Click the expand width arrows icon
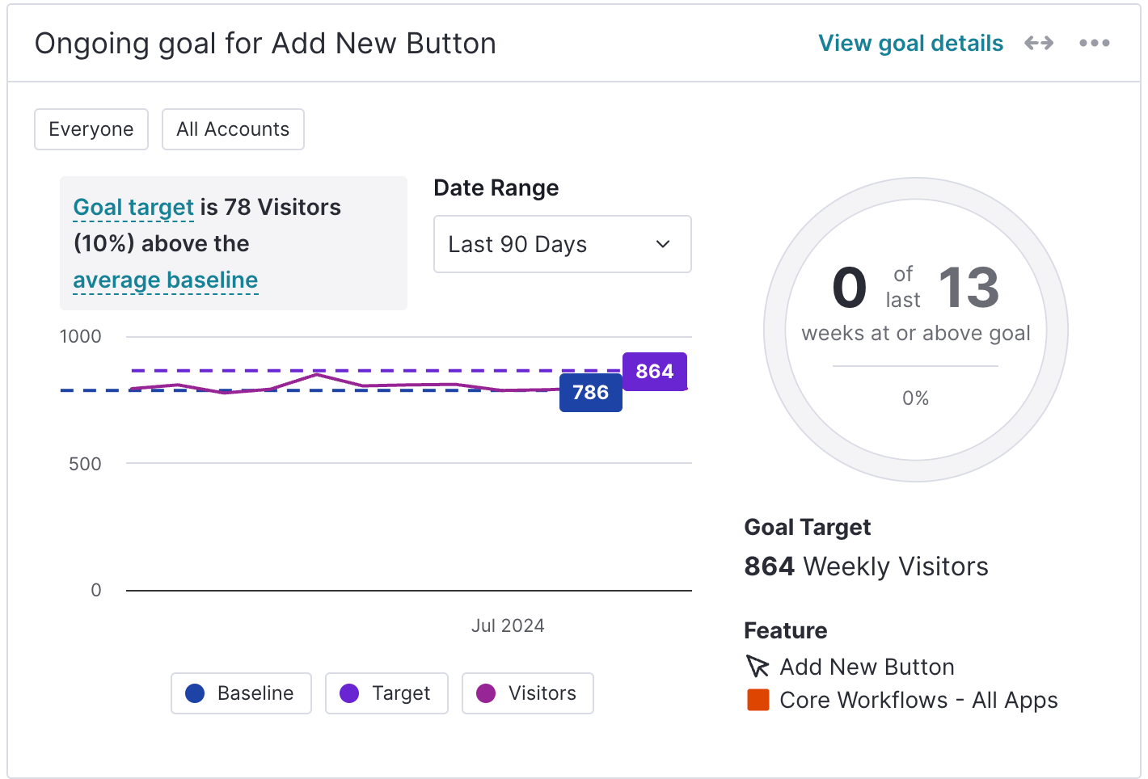The height and width of the screenshot is (779, 1148). point(1039,43)
